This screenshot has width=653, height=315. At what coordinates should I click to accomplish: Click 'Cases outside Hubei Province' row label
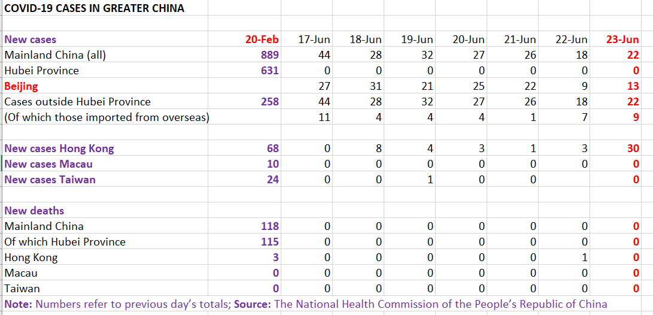point(77,102)
